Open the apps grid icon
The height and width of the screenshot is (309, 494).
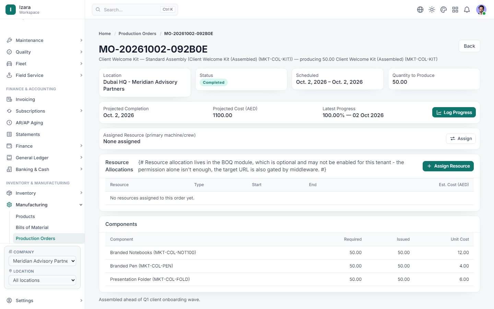pyautogui.click(x=455, y=10)
